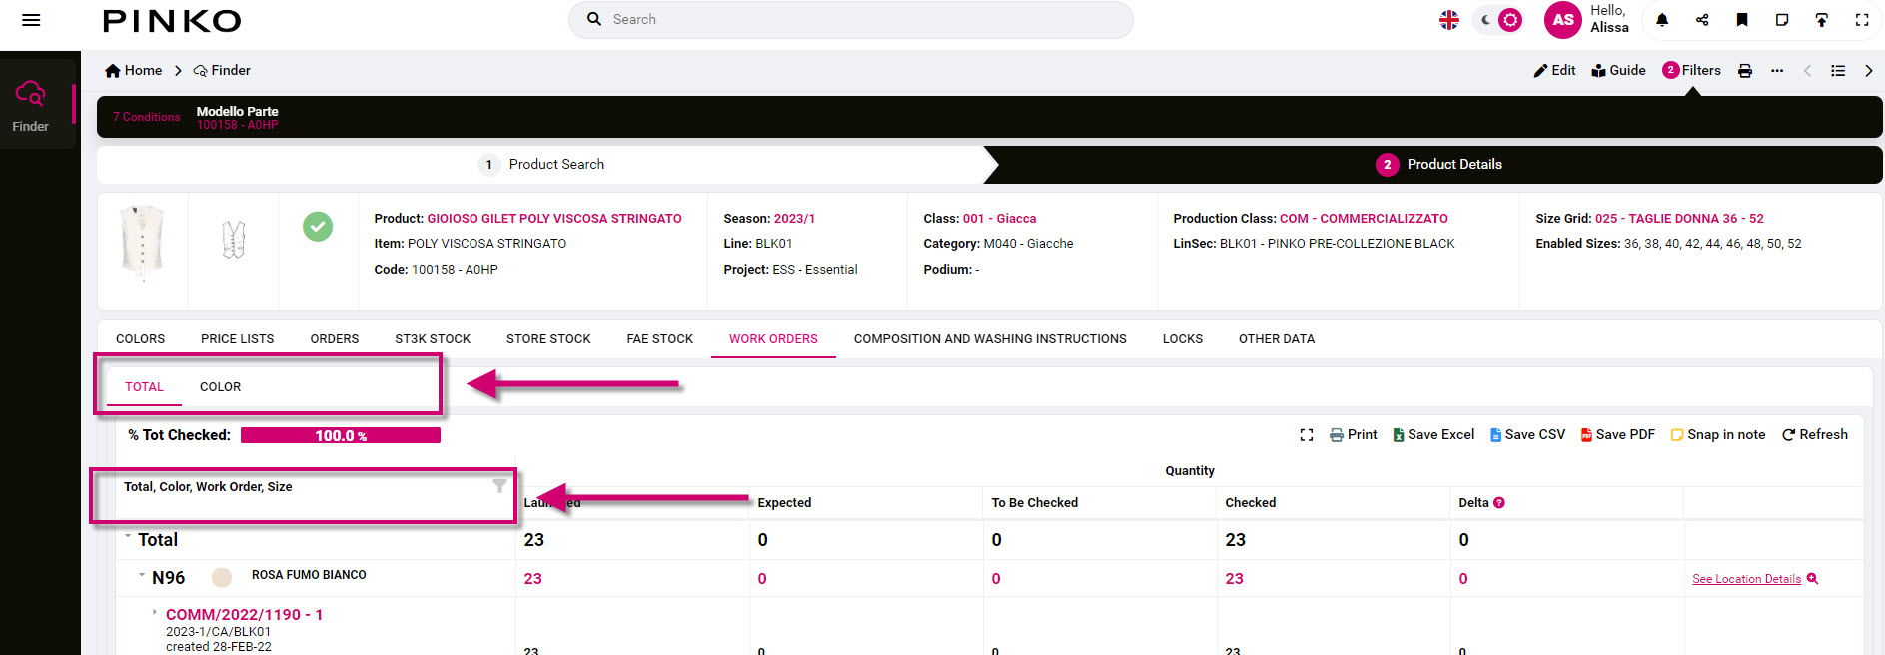Open FAE STOCK tab
The height and width of the screenshot is (655, 1885).
pos(660,339)
